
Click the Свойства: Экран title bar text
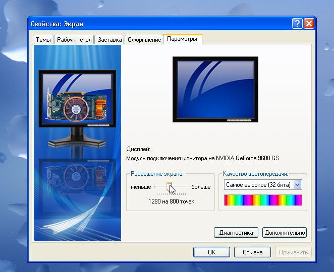57,24
